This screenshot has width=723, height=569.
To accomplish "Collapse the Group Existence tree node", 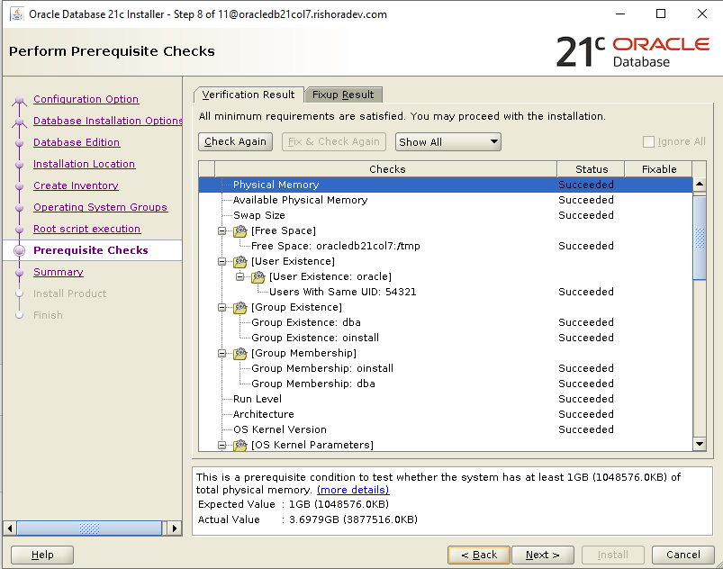I will (222, 307).
